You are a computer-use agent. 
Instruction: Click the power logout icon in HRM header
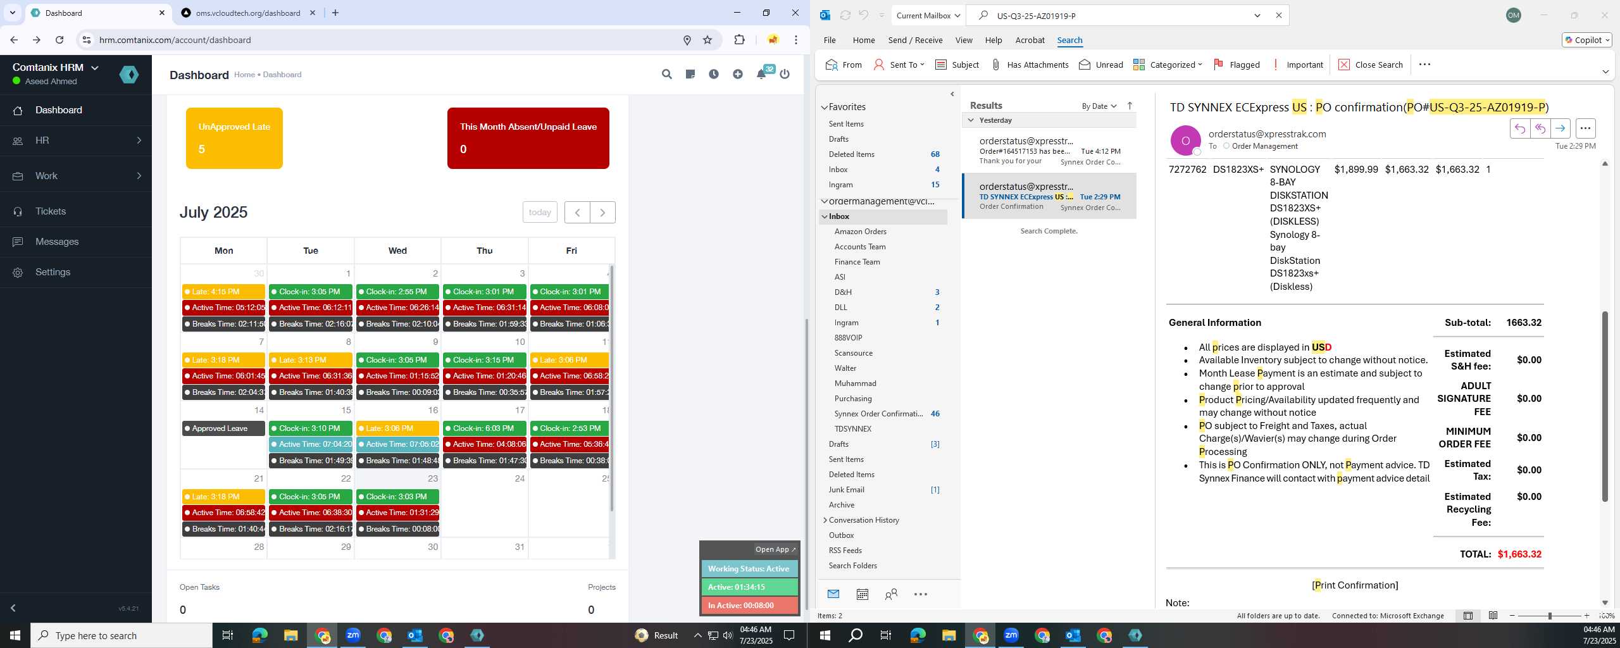pos(785,74)
